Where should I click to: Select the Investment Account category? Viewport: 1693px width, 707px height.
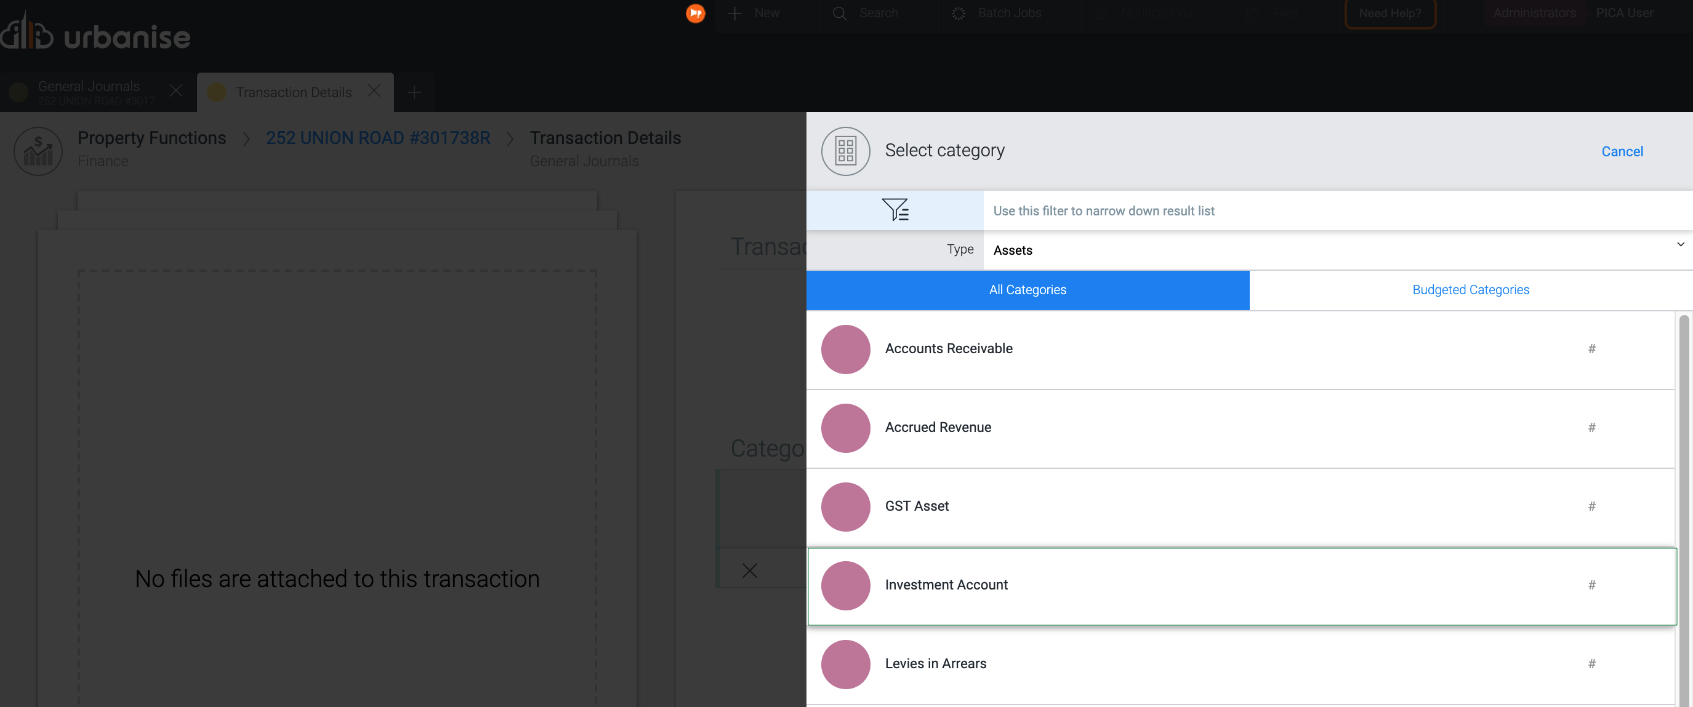pyautogui.click(x=946, y=585)
